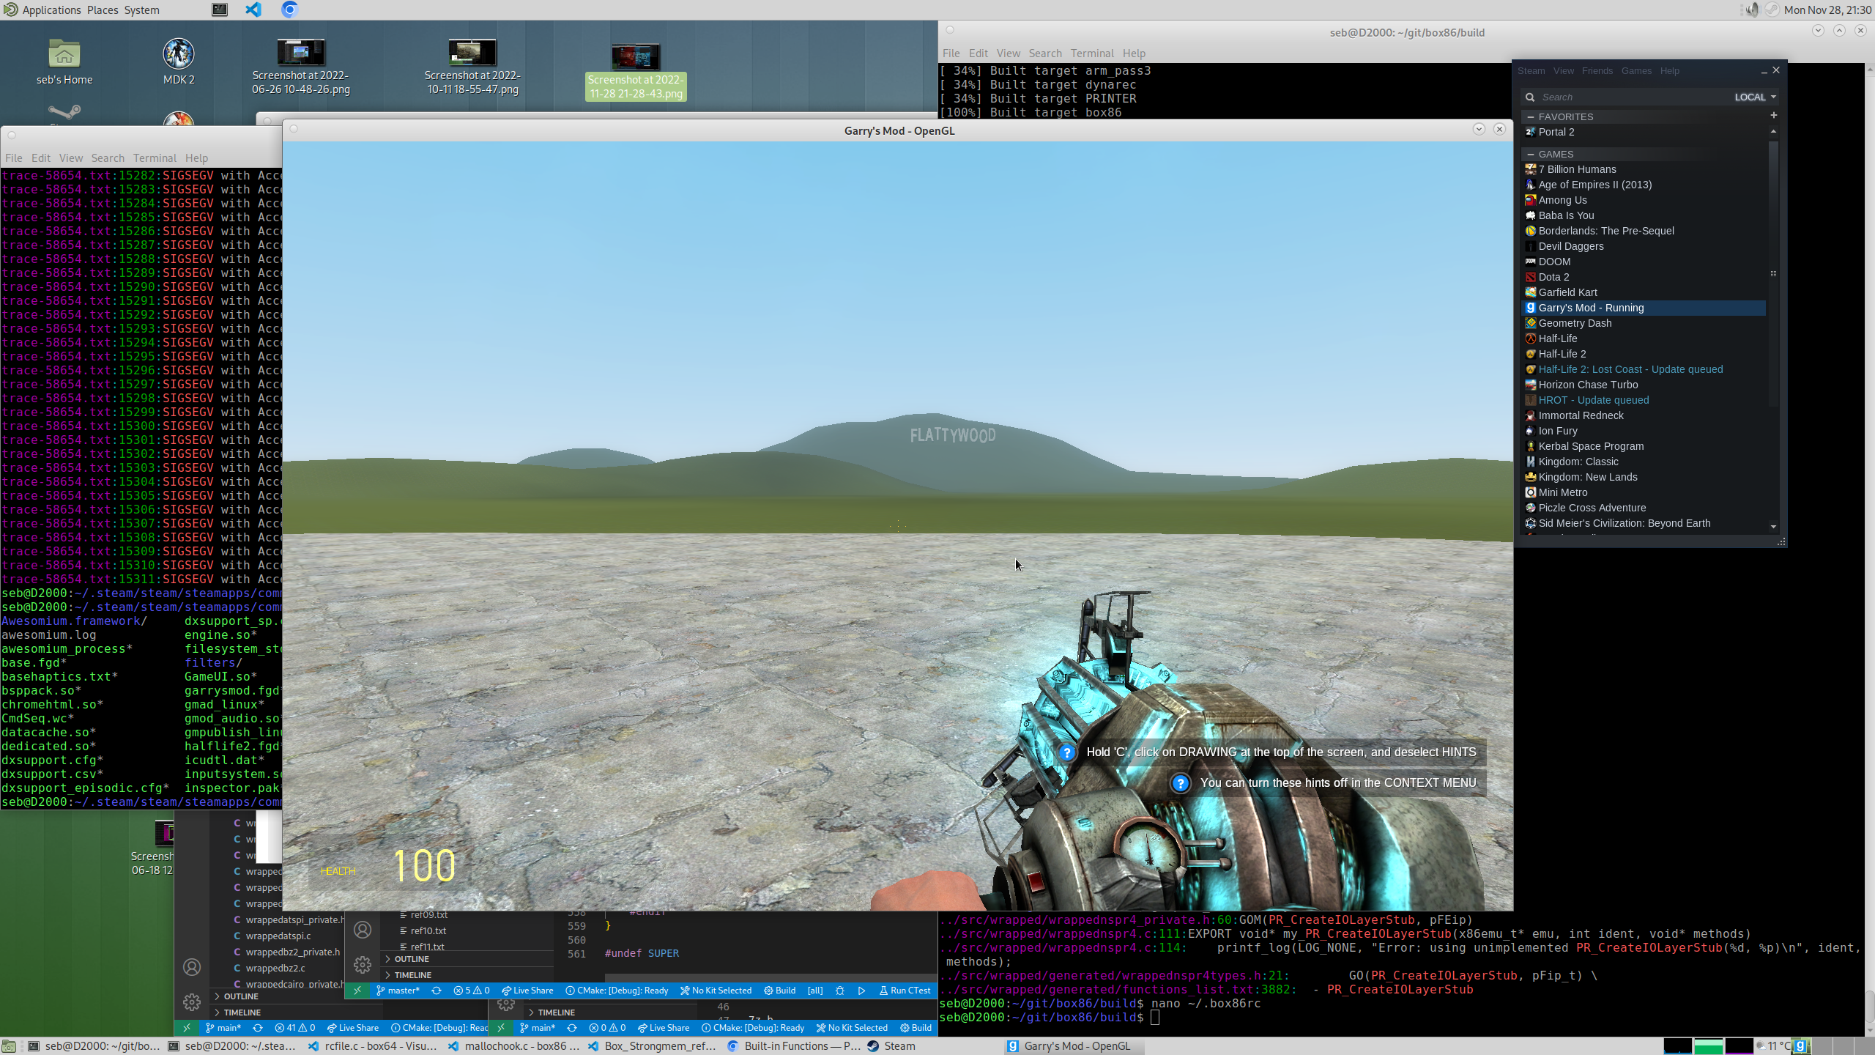Open the LOCAL search filter dropdown in Steam
1875x1055 pixels.
click(x=1756, y=97)
